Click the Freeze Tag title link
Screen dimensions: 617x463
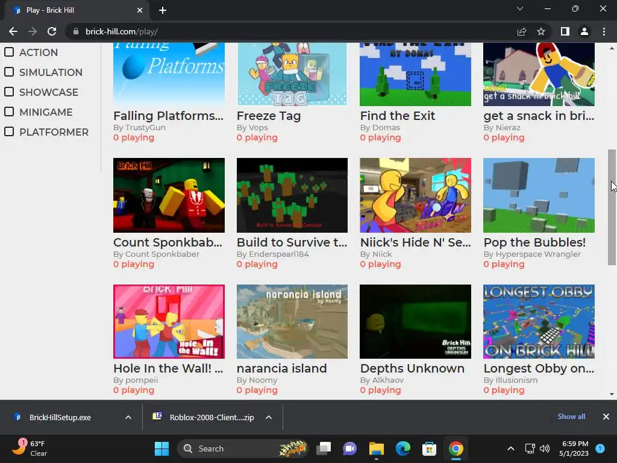tap(269, 116)
